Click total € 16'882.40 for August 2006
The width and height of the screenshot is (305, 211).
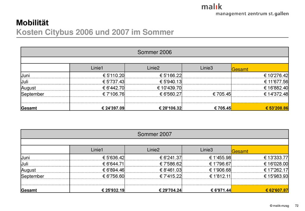[276, 88]
